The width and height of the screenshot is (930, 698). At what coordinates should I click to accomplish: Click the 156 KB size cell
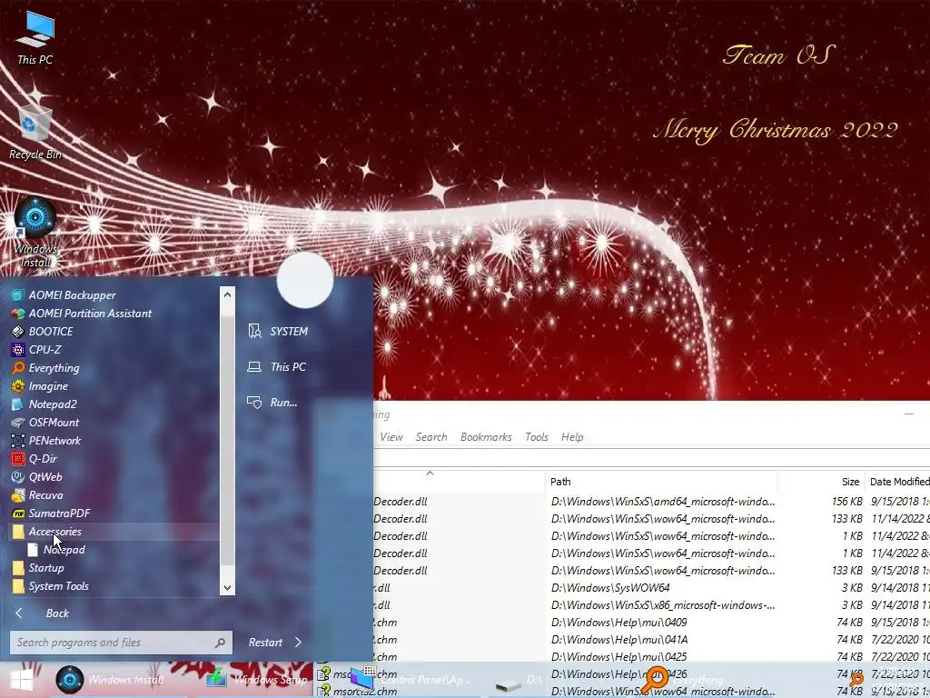click(x=847, y=502)
